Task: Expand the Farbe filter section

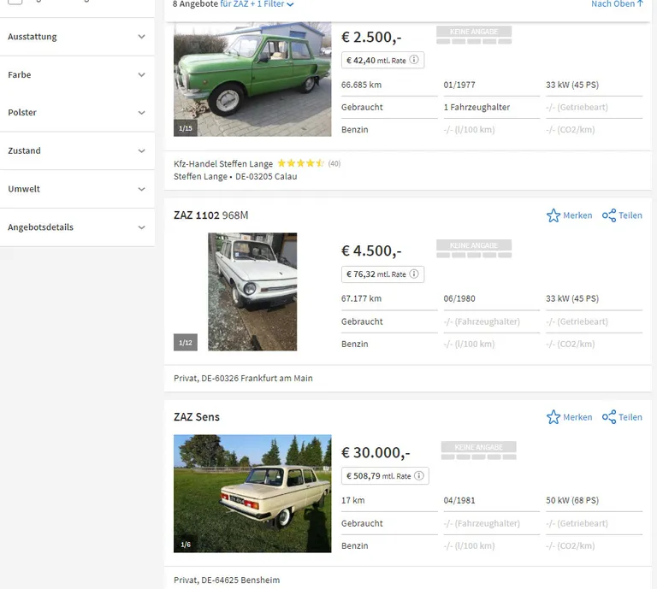Action: [x=77, y=74]
